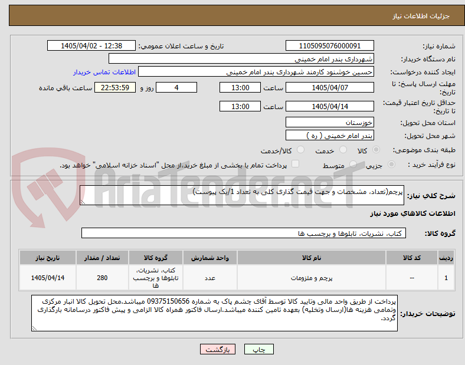
Task: Toggle the Islamic treasury payment checkbox
Action: [x=296, y=164]
